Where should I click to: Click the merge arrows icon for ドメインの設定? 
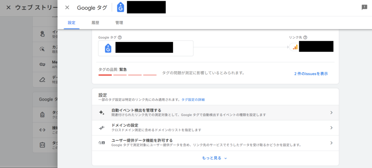click(x=102, y=128)
